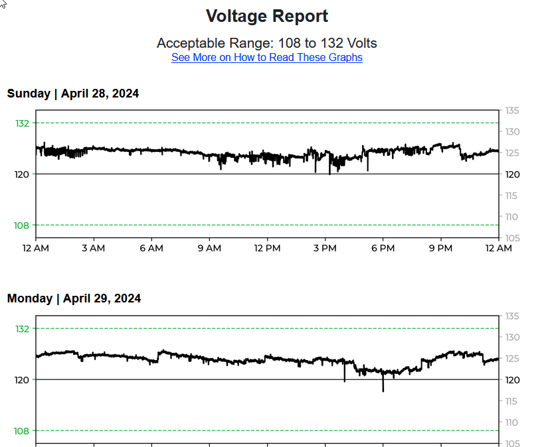
Task: Click the 105 right-axis label on the Sunday chart
Action: coord(512,238)
